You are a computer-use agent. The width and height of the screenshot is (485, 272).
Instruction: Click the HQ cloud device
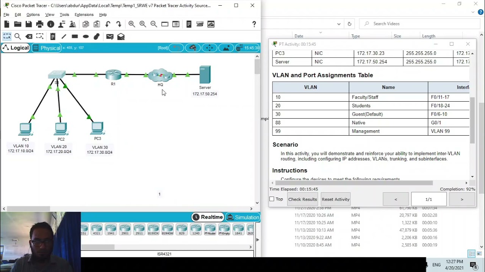(x=161, y=76)
